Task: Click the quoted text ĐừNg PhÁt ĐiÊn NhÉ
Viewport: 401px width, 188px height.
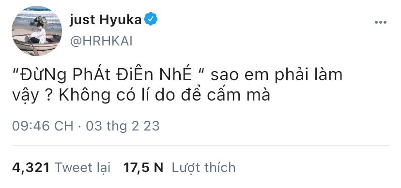Action: 106,74
